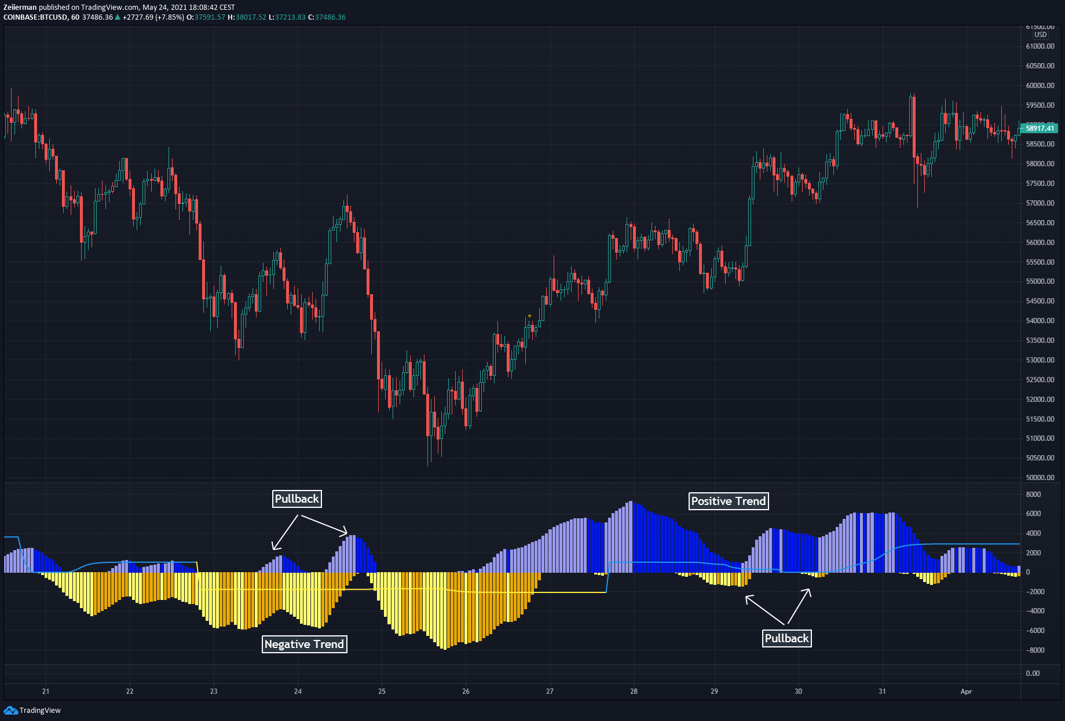Screen dimensions: 1065x721
Task: Click the -8000 level on indicator scale
Action: pos(1035,650)
